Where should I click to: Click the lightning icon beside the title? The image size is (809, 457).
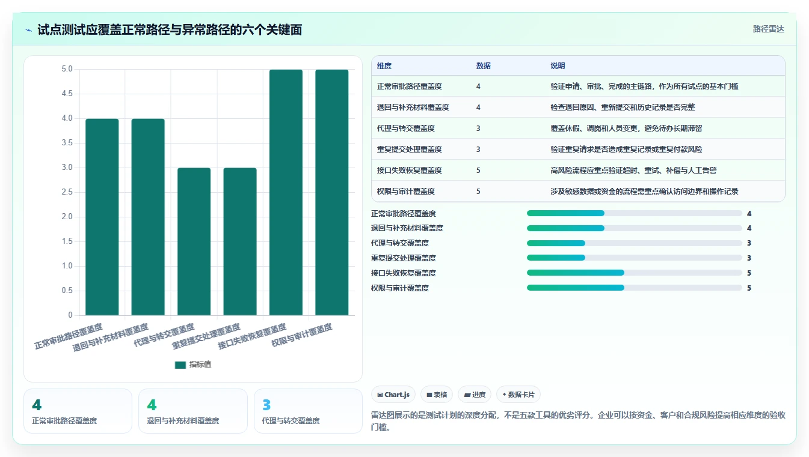[x=29, y=29]
